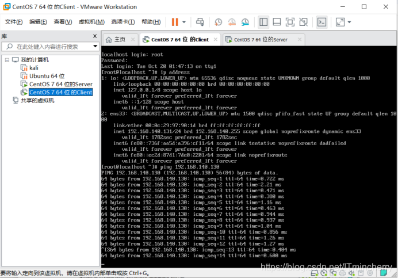This screenshot has height=278, width=398.
Task: Click the USB controller status icon
Action: pyautogui.click(x=361, y=273)
